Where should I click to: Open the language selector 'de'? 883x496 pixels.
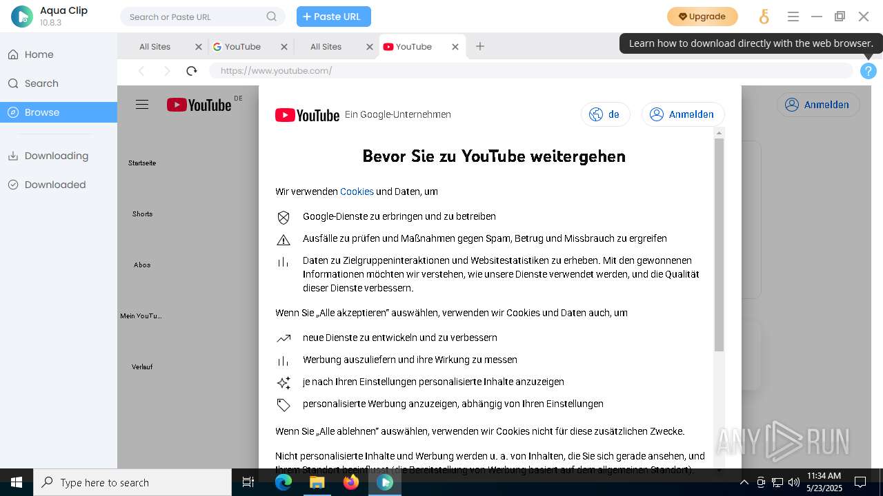click(x=606, y=114)
